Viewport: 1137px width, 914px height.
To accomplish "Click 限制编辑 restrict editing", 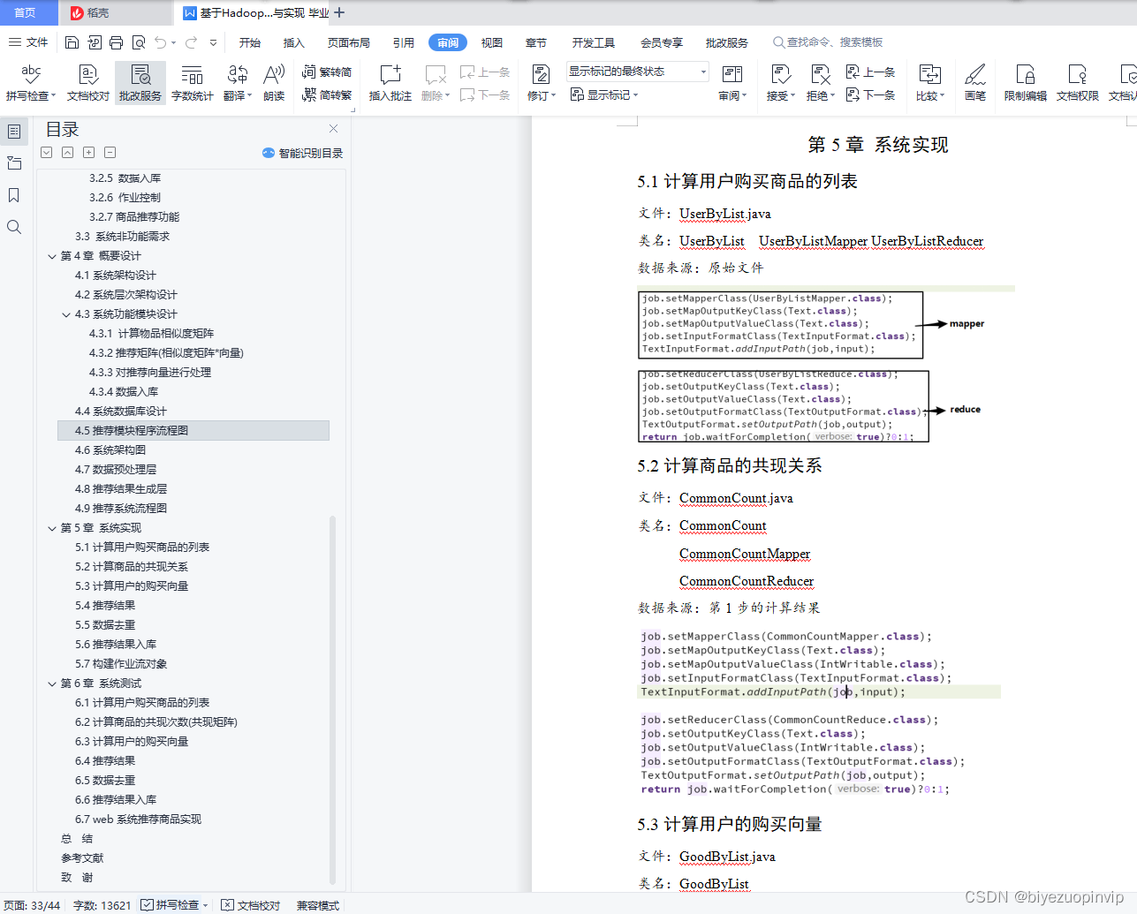I will click(1025, 82).
